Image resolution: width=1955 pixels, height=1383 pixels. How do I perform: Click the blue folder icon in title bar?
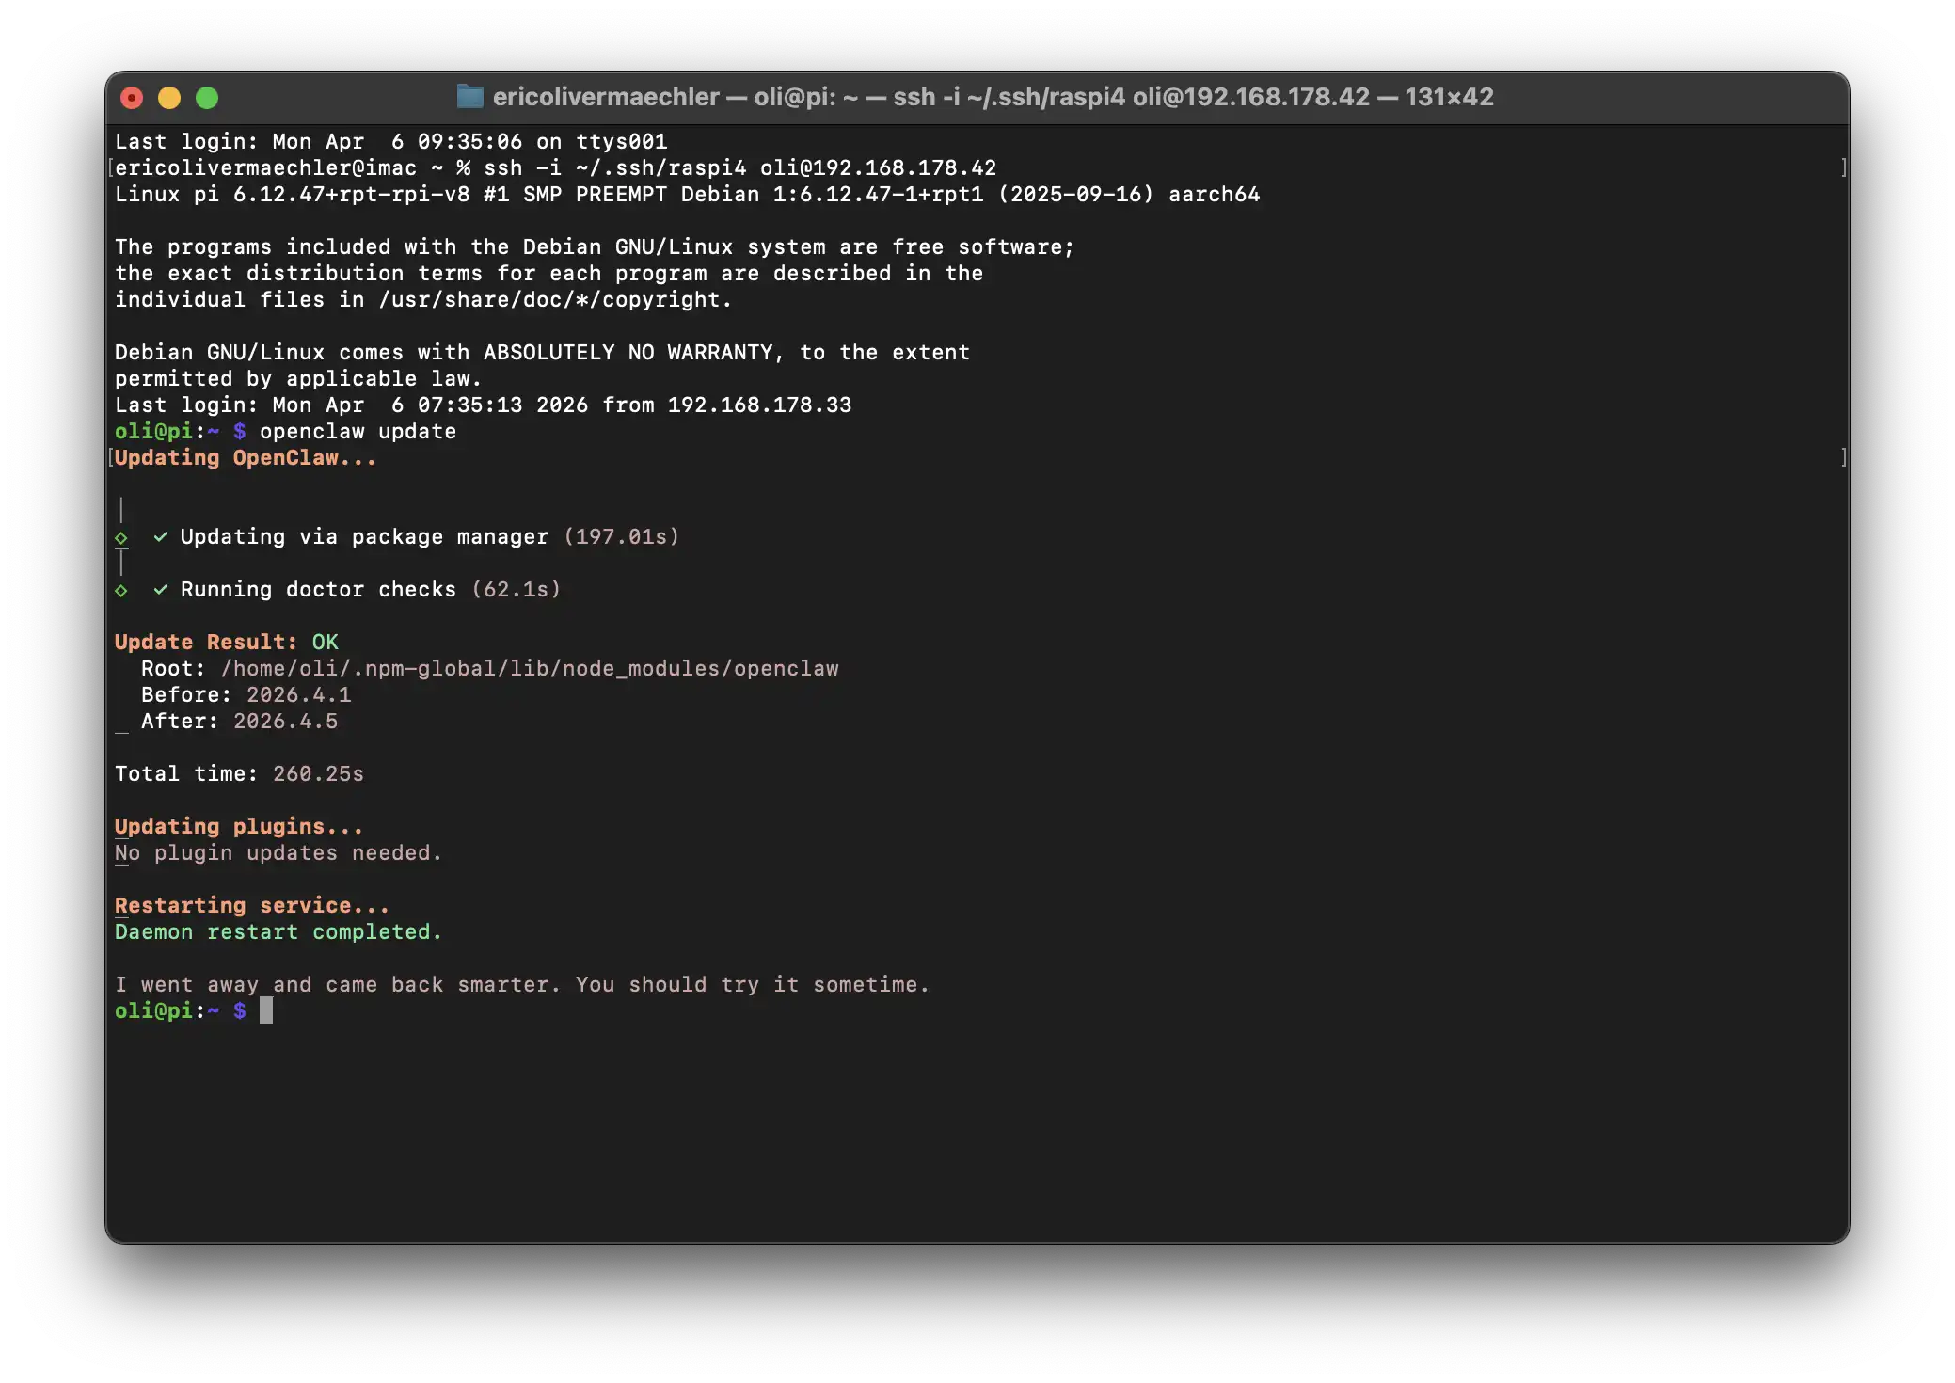coord(469,96)
